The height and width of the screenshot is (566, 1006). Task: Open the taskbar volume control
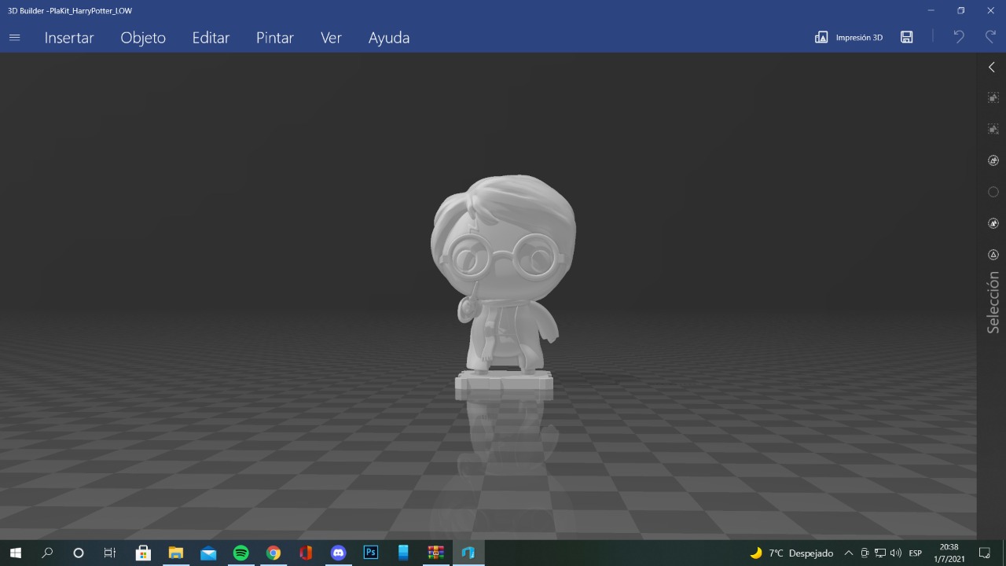point(896,553)
